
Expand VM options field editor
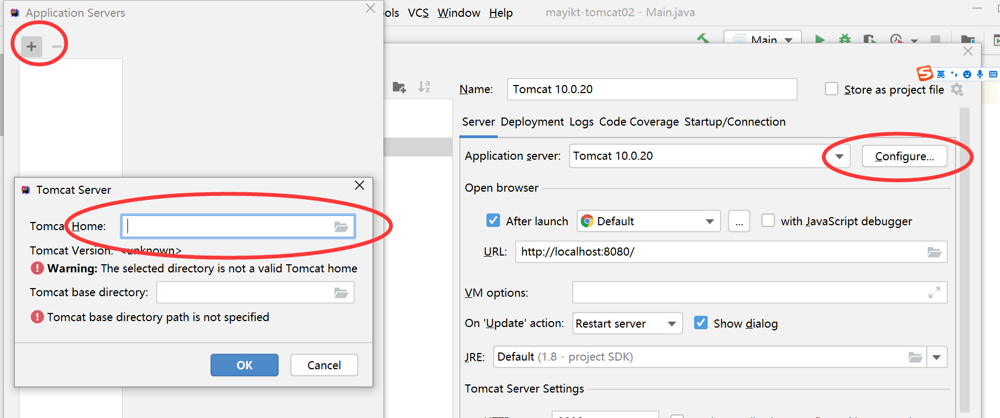pos(934,293)
